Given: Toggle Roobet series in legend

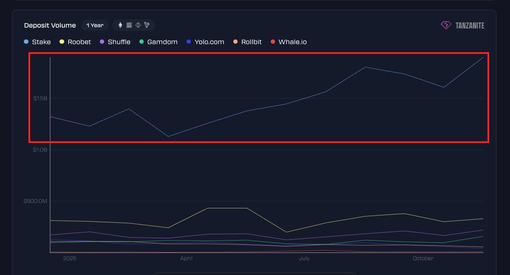Looking at the screenshot, I should tap(75, 42).
